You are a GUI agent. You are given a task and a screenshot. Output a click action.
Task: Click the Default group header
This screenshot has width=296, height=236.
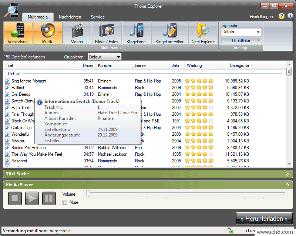15,74
